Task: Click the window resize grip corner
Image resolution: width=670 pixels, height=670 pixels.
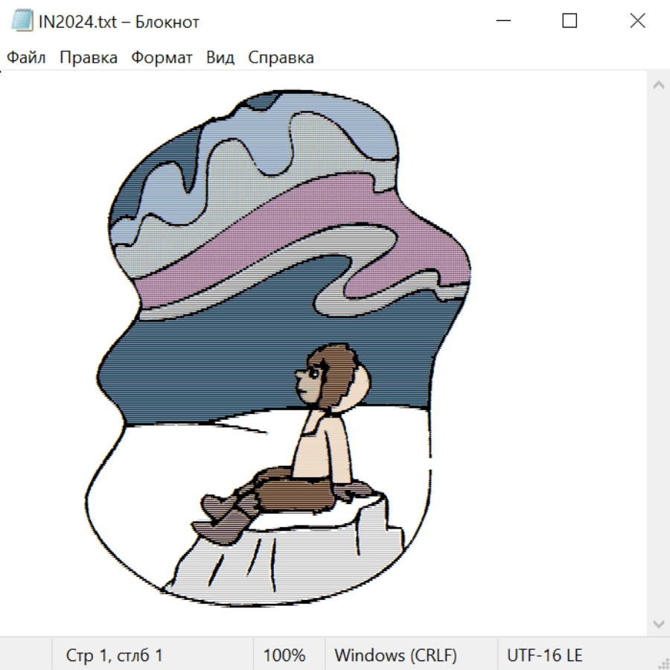Action: pyautogui.click(x=663, y=663)
